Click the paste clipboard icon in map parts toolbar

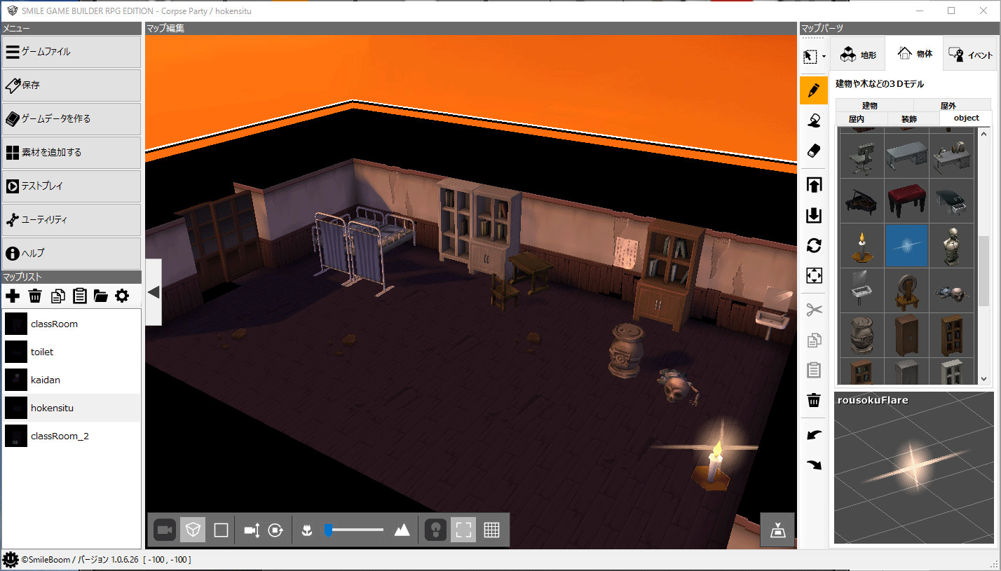(x=814, y=371)
